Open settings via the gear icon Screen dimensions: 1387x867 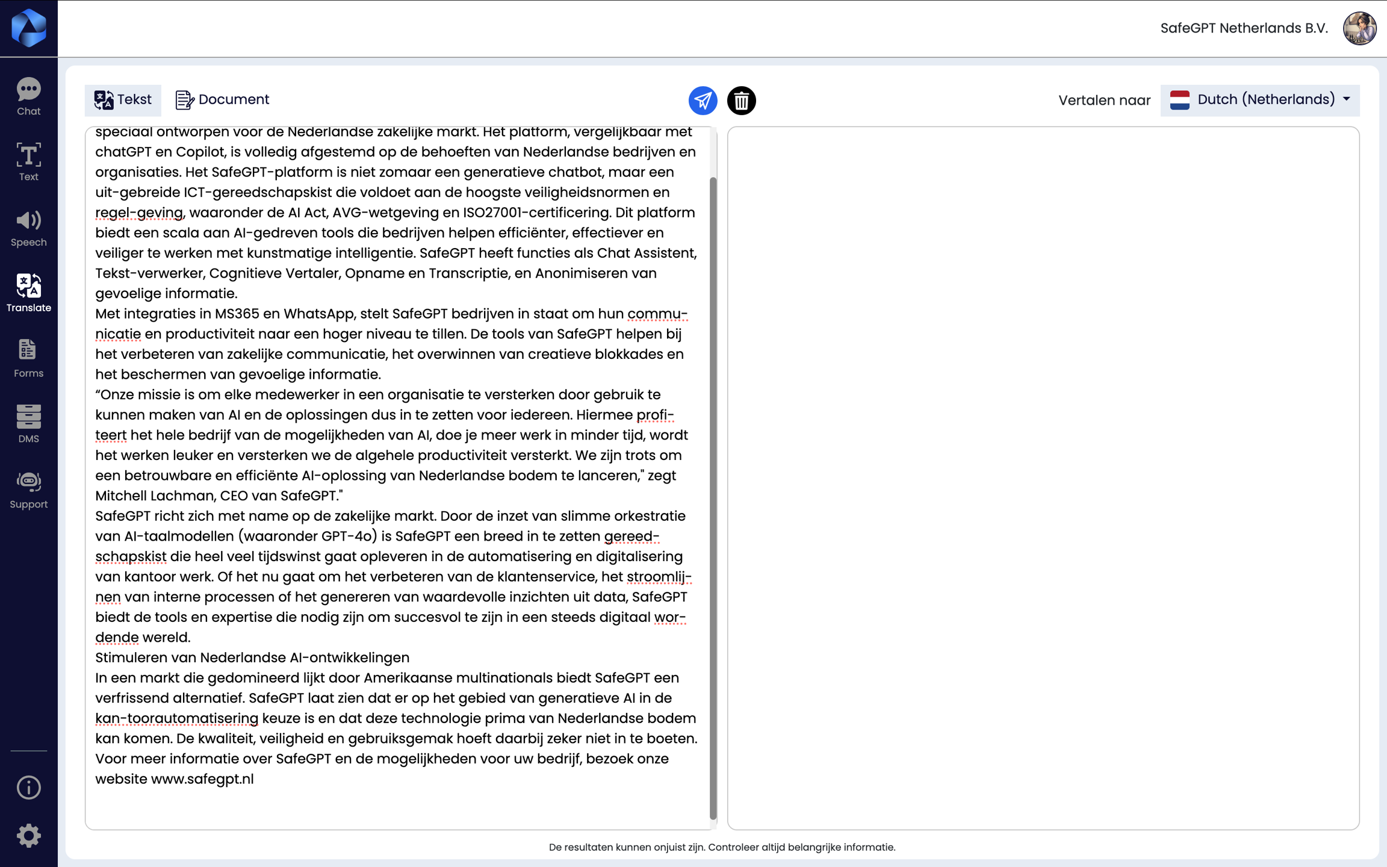pos(28,836)
